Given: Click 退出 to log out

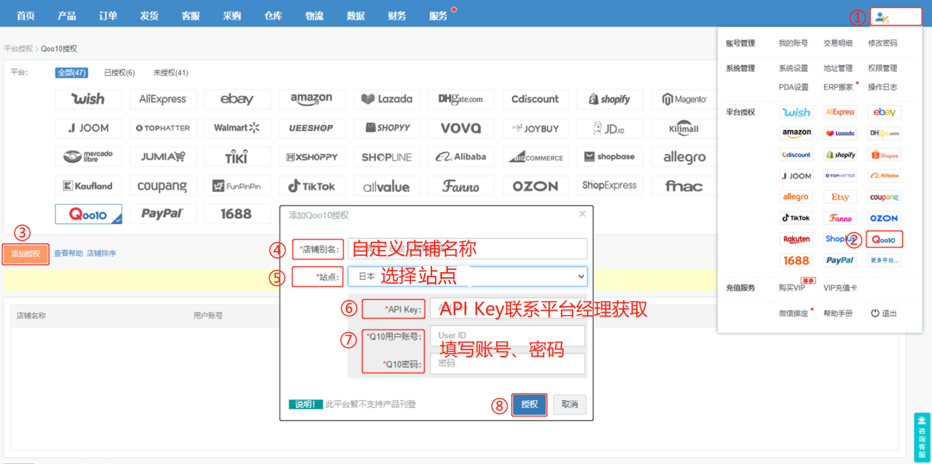Looking at the screenshot, I should coord(884,313).
